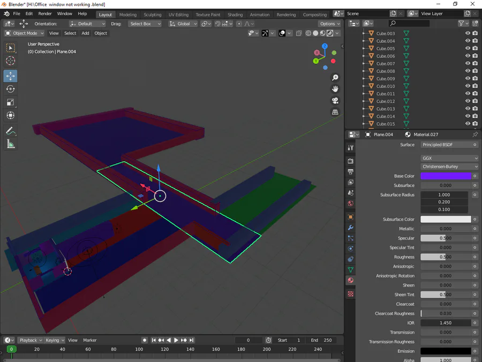This screenshot has width=482, height=362.
Task: Open Christensen-Burley subsurface method dropdown
Action: pos(449,167)
